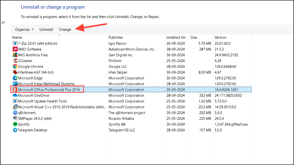Select the AVG AntiVirus Free entry
The image size is (294, 165).
tap(33, 55)
